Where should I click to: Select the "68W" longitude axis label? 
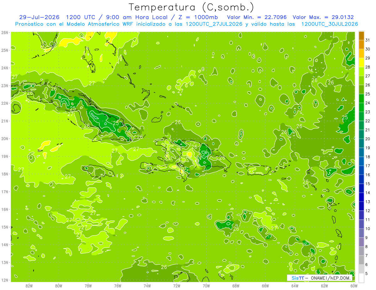(236, 286)
